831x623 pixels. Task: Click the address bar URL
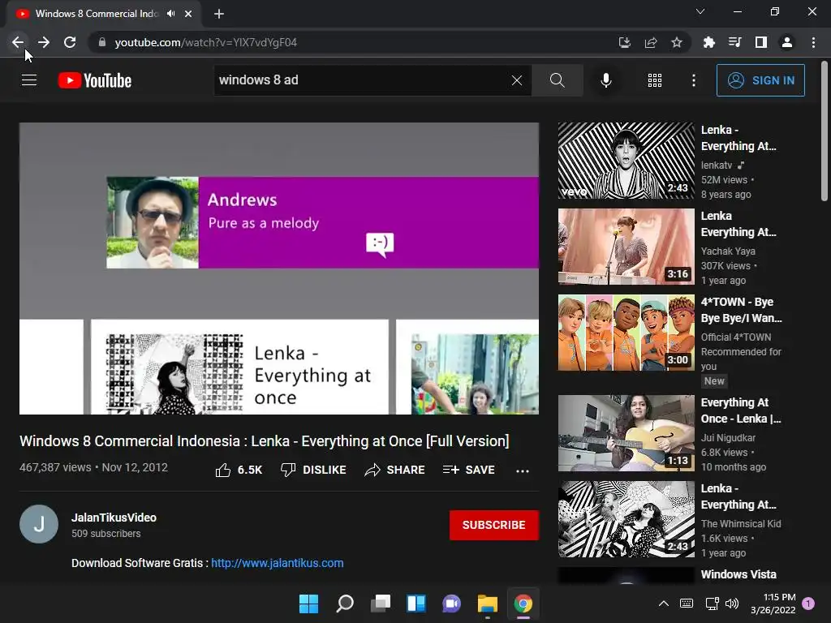coord(205,42)
